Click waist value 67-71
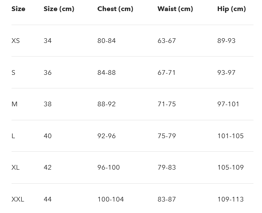The width and height of the screenshot is (262, 213). click(x=167, y=73)
